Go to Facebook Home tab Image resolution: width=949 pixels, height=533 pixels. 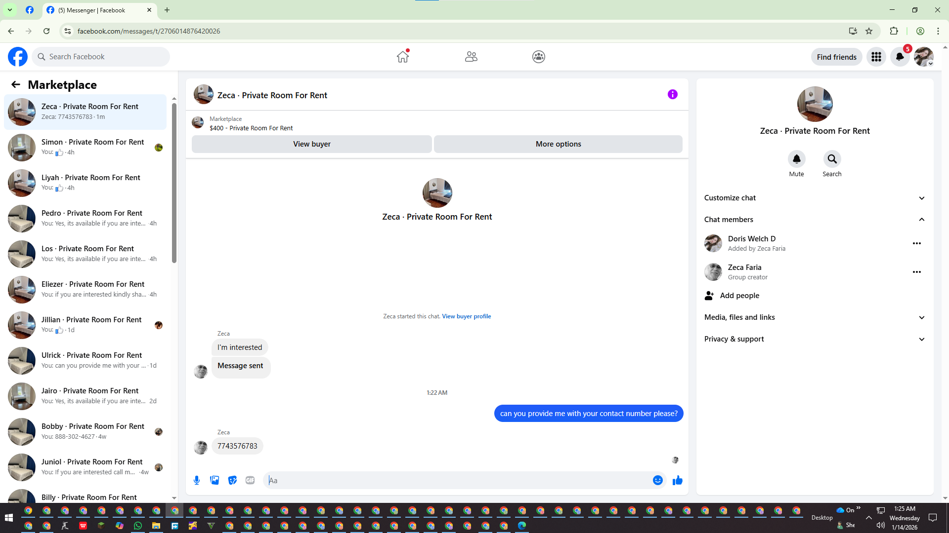(x=403, y=57)
